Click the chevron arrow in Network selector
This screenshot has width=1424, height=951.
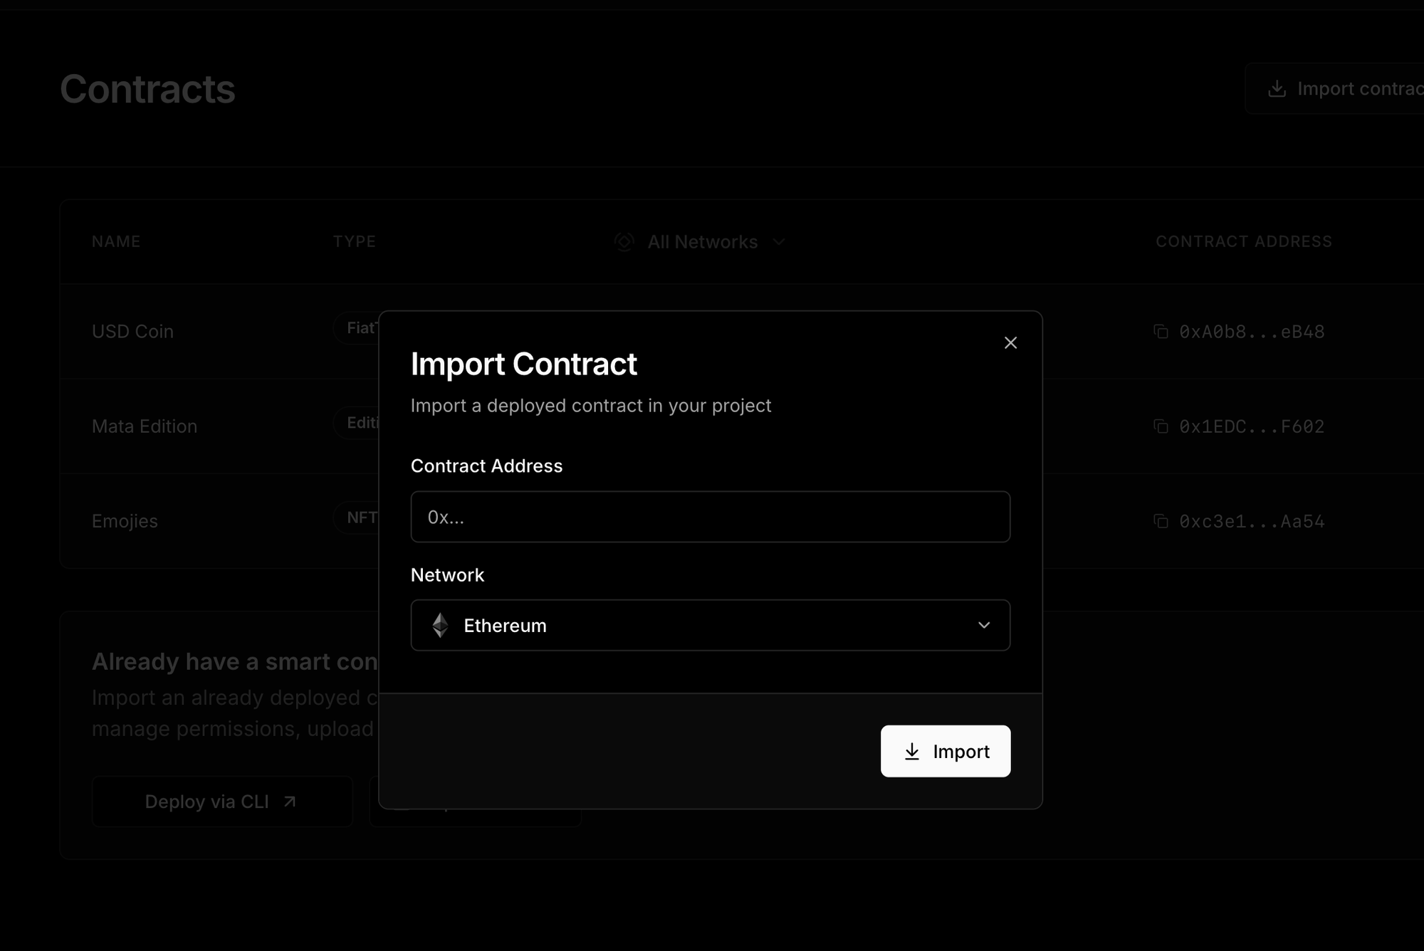[983, 625]
